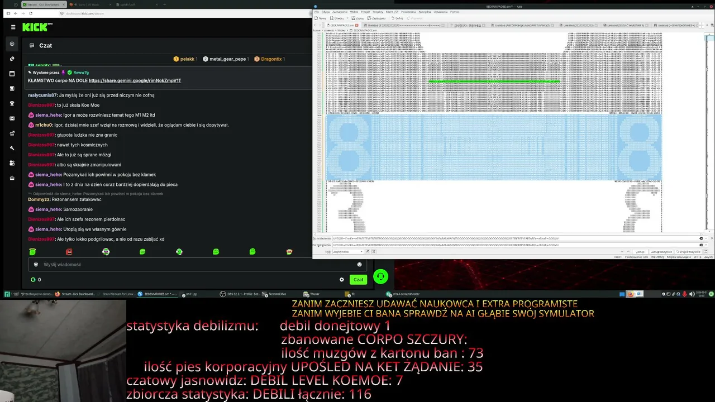
Task: Open Ustawienia menu in Kate
Action: point(441,12)
